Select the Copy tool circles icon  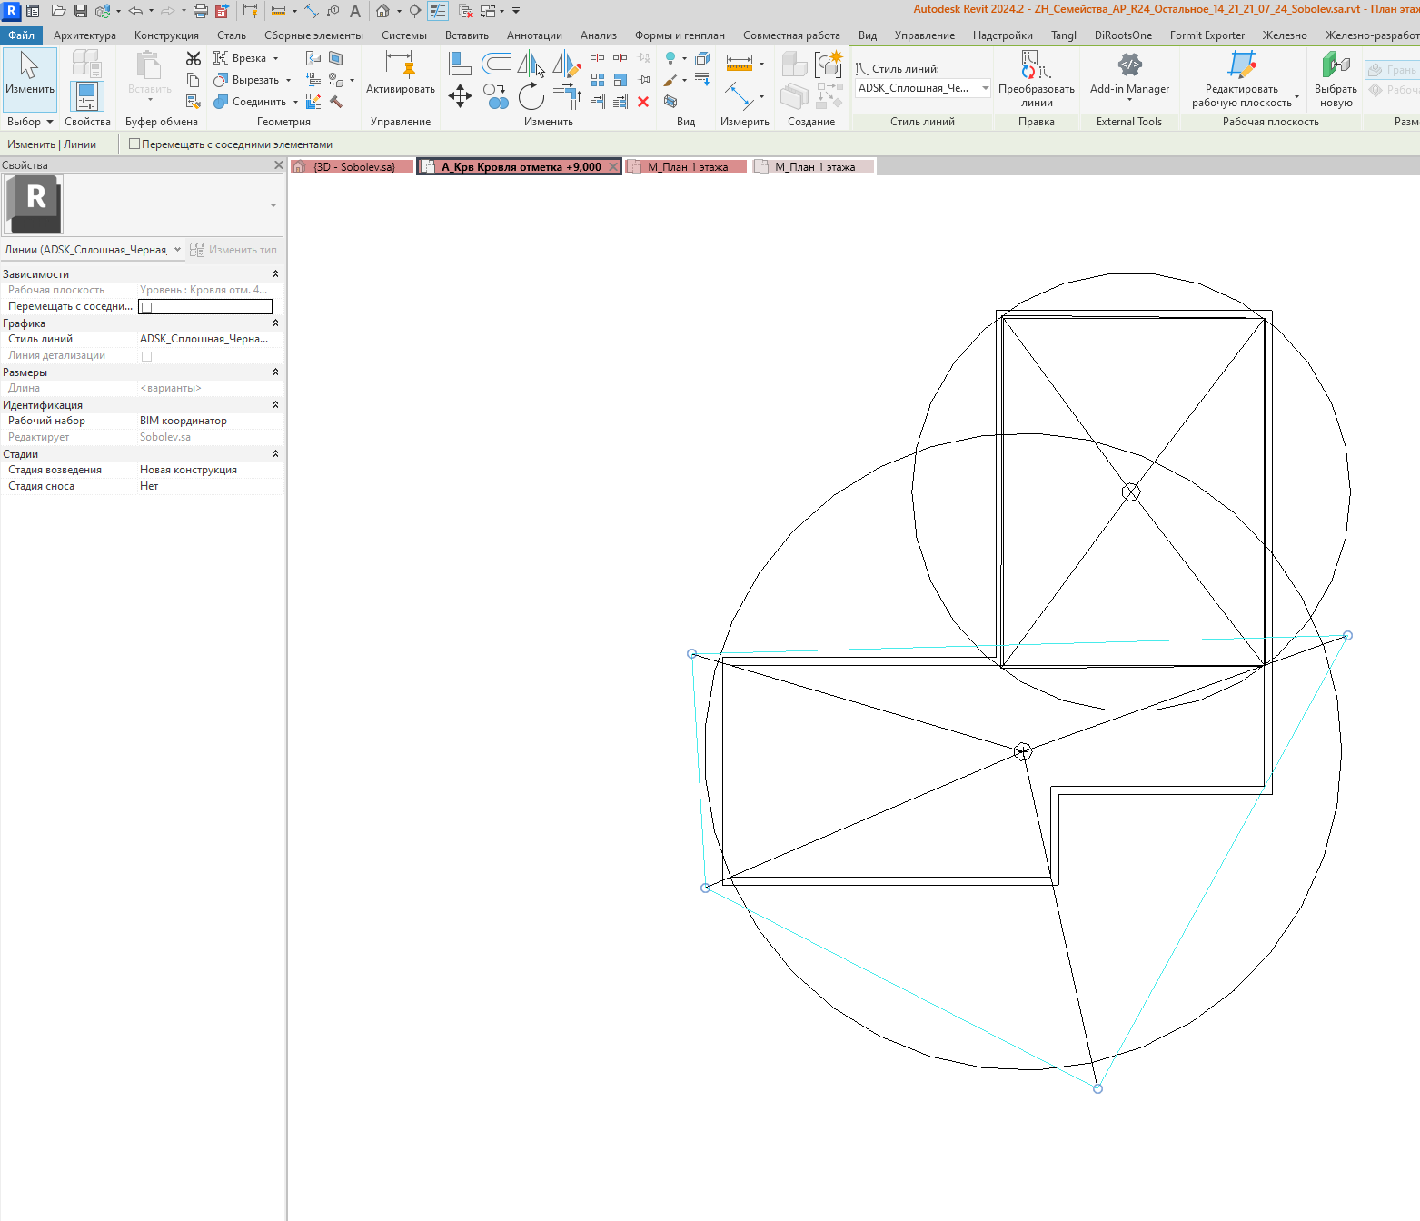coord(495,95)
